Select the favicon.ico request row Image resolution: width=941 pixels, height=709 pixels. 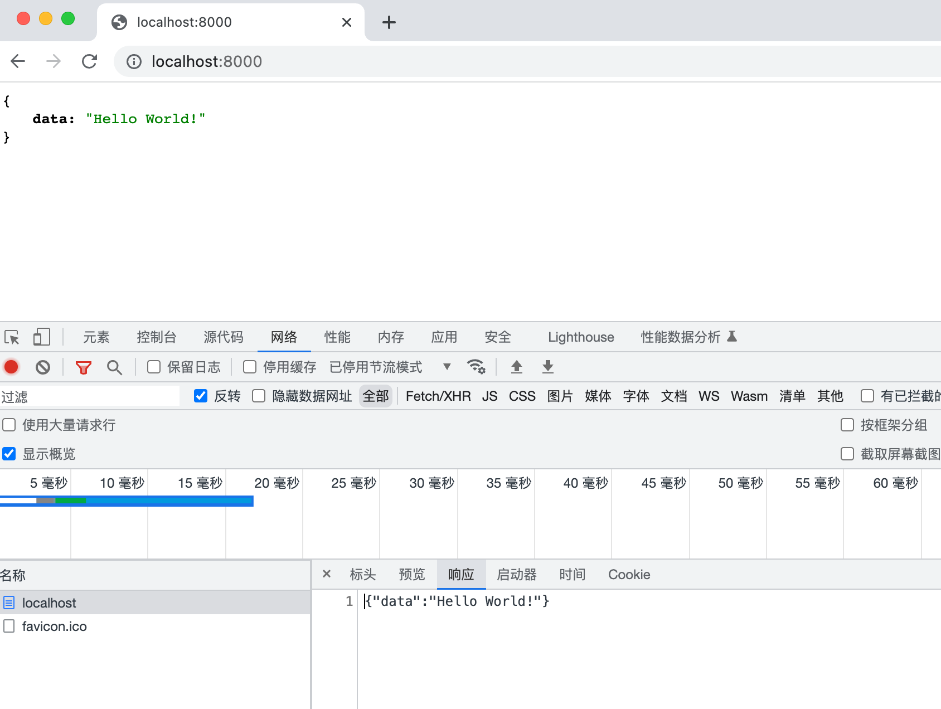click(155, 626)
